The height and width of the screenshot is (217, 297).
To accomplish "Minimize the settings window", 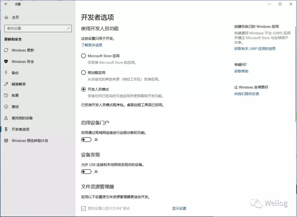I will (x=269, y=4).
